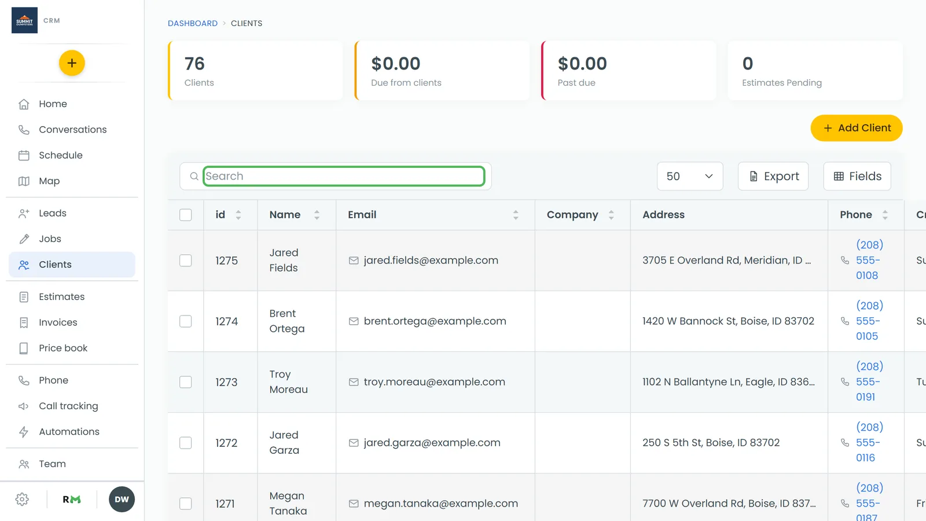Open Conversations in the sidebar
926x521 pixels.
(72, 130)
